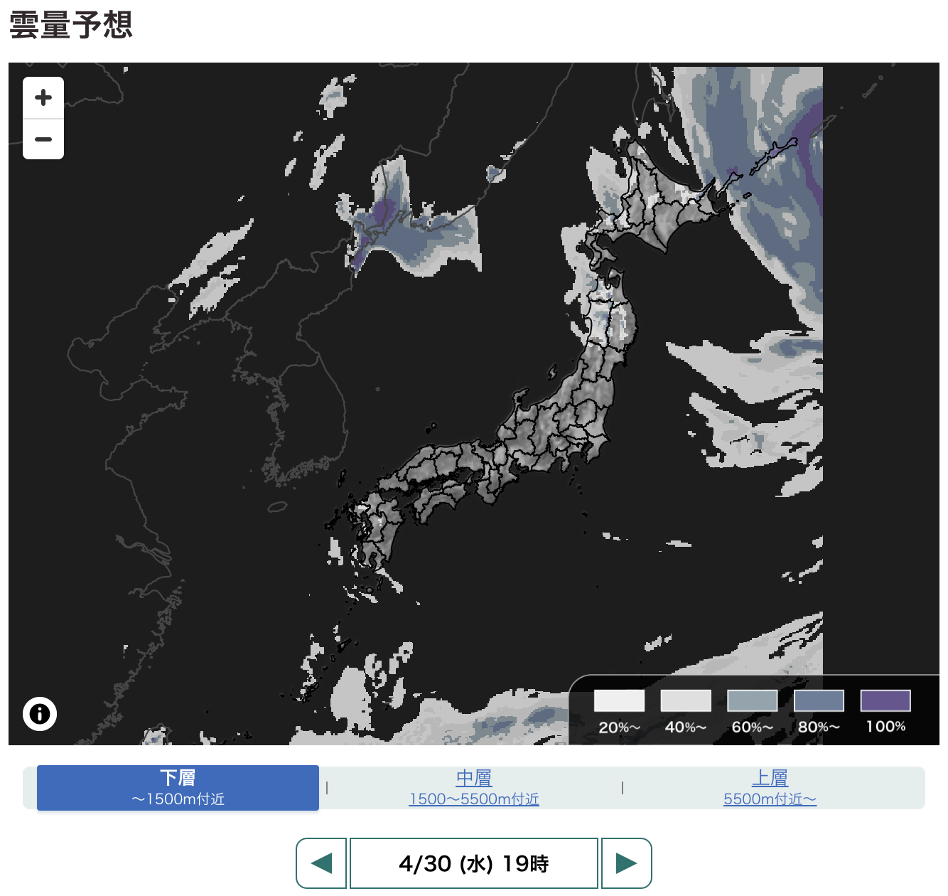Click the 雲量予想 heading text
This screenshot has width=948, height=896.
[x=71, y=24]
